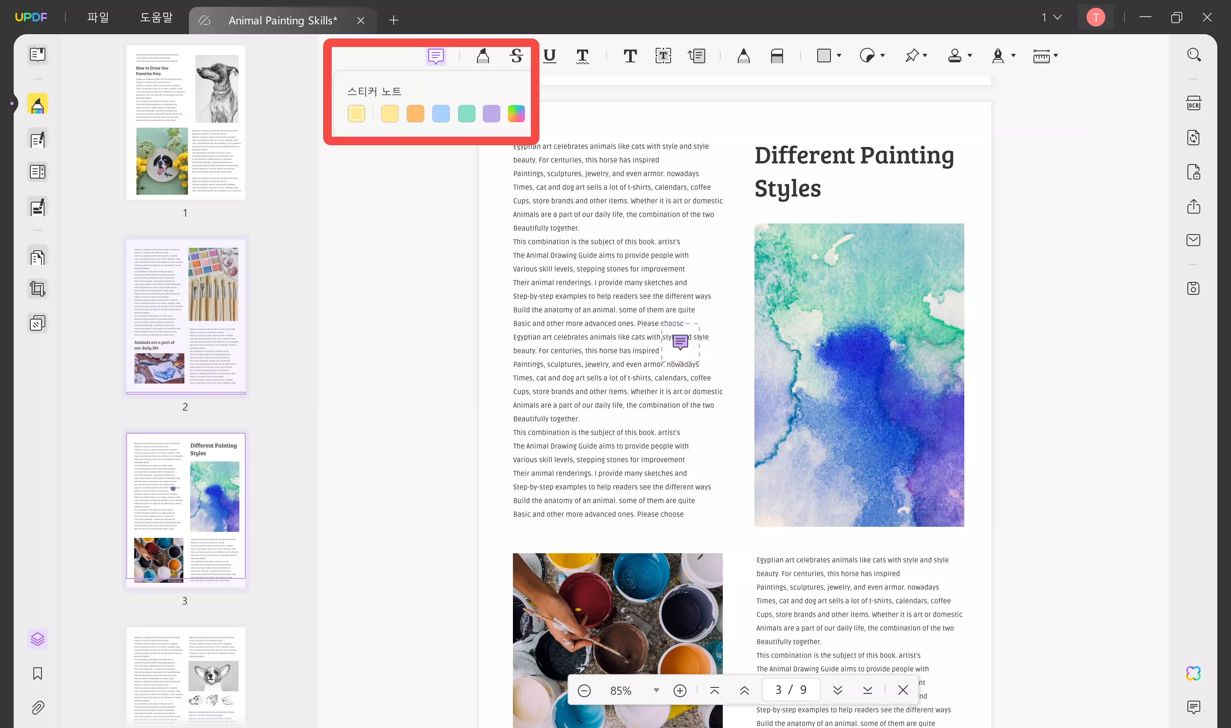The height and width of the screenshot is (728, 1231).
Task: Select the sticker tool
Action: (867, 56)
